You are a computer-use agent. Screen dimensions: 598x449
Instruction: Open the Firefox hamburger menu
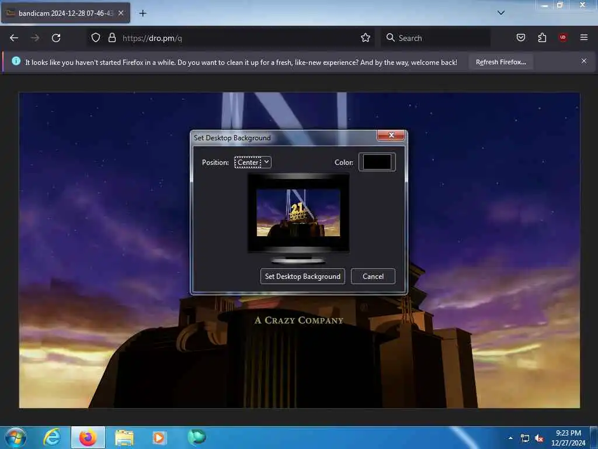pos(583,37)
